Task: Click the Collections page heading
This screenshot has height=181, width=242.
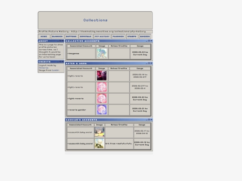Action: (95, 20)
